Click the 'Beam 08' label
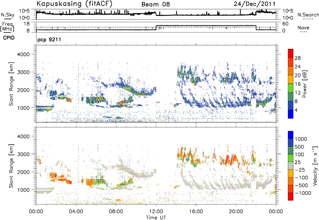 point(156,4)
